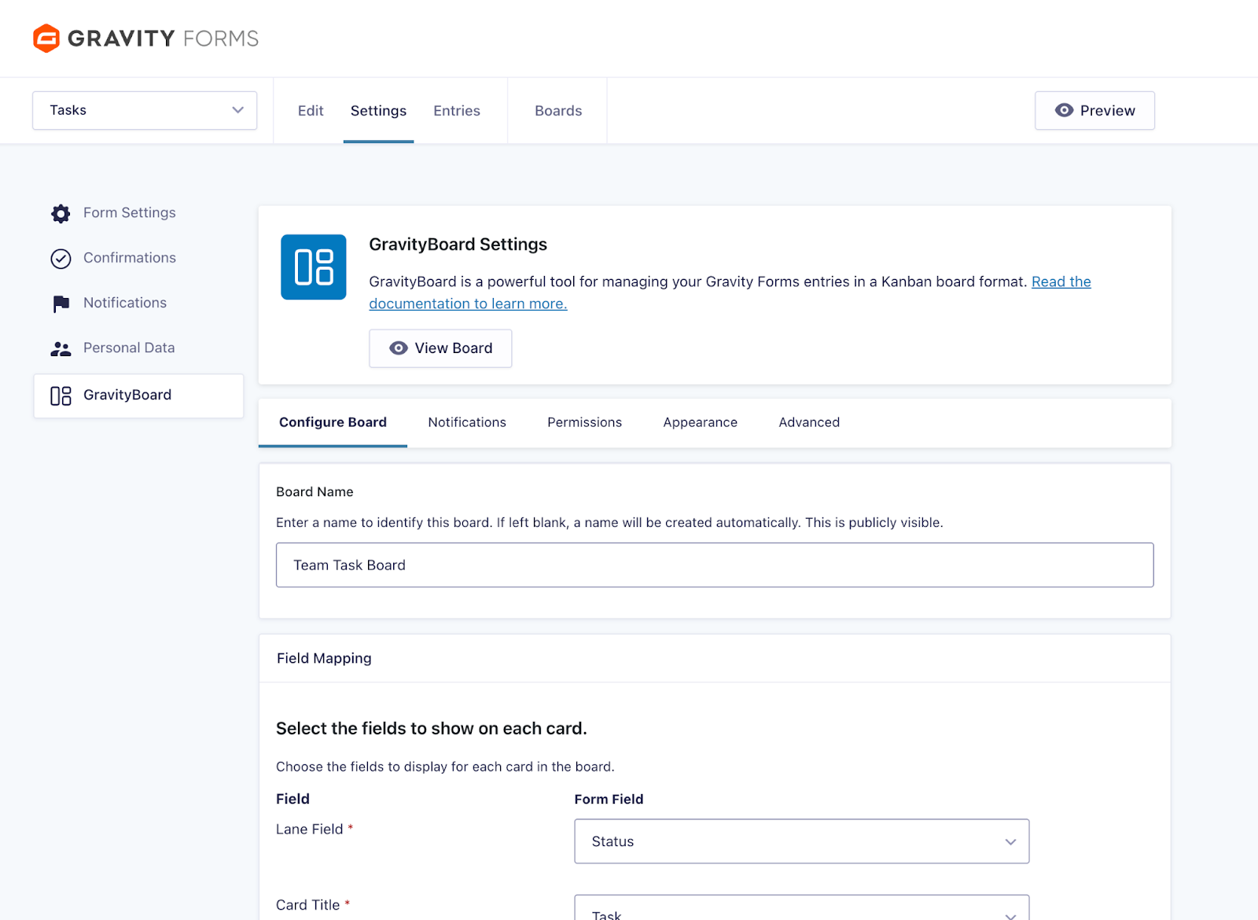The width and height of the screenshot is (1258, 920).
Task: Click 'Select the fields to show on each card.' heading
Action: (x=432, y=728)
